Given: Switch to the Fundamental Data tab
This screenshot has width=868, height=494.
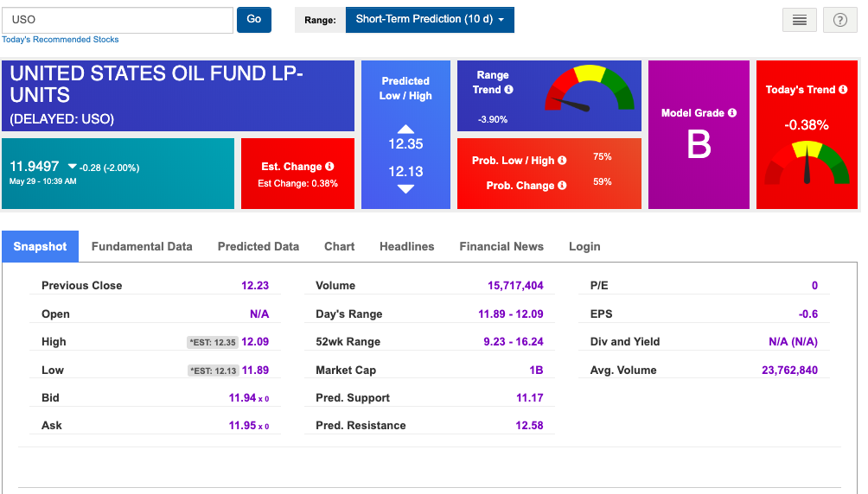Looking at the screenshot, I should point(142,246).
